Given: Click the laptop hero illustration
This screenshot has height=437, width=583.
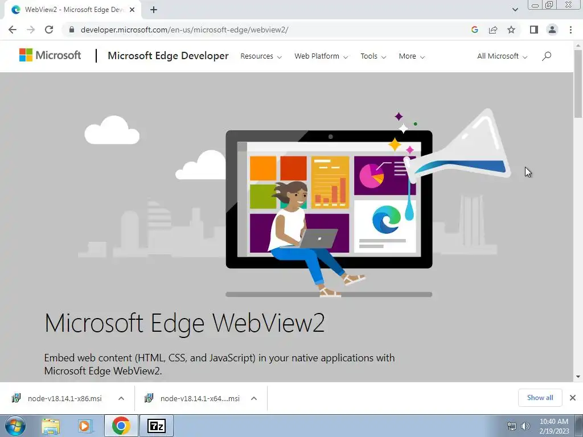Looking at the screenshot, I should click(x=329, y=214).
